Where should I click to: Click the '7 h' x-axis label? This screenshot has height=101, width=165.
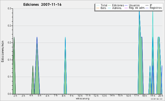(x=56, y=96)
